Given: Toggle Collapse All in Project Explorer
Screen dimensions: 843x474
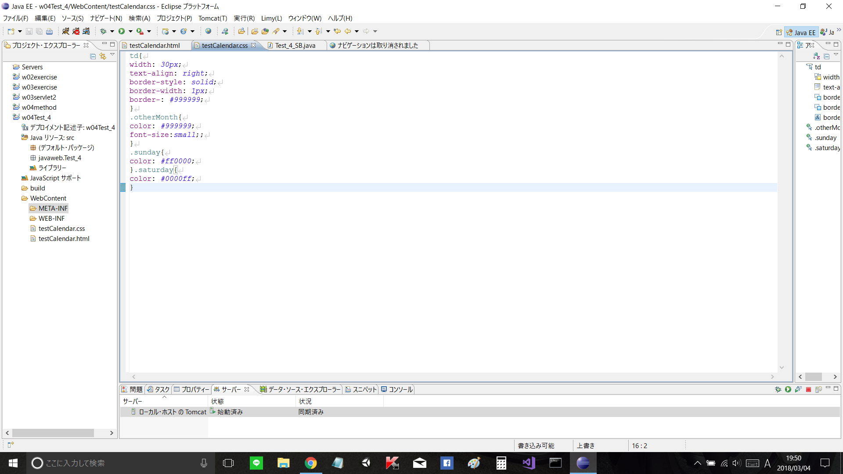Looking at the screenshot, I should [93, 56].
